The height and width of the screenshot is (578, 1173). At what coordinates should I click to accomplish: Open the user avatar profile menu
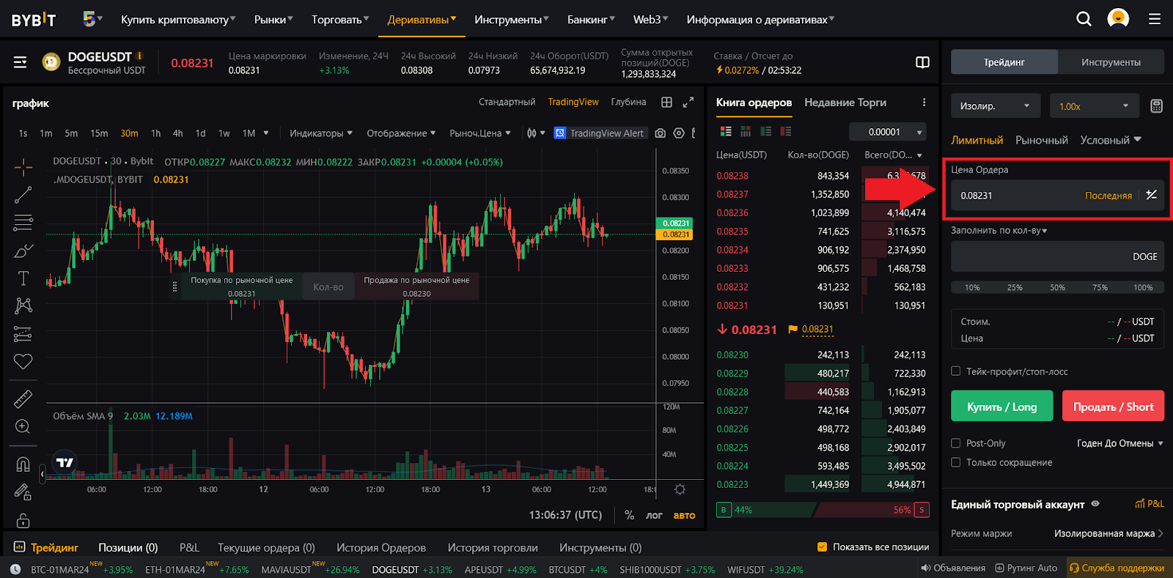coord(1118,18)
